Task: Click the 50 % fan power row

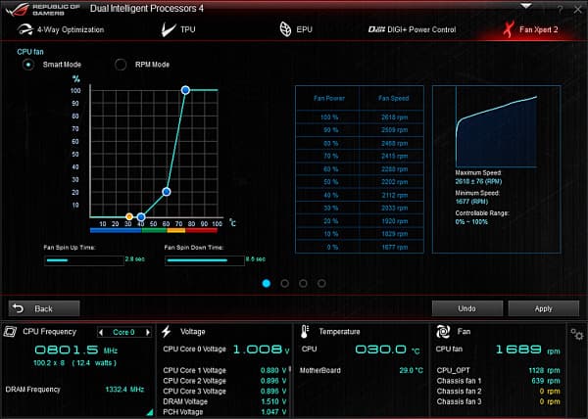Action: coord(360,182)
